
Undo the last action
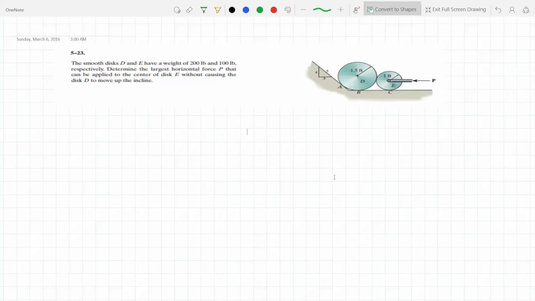pyautogui.click(x=498, y=10)
